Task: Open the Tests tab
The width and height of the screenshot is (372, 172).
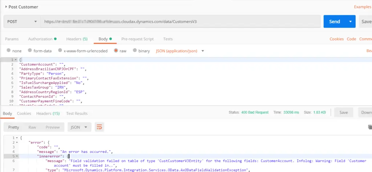Action: [168, 39]
